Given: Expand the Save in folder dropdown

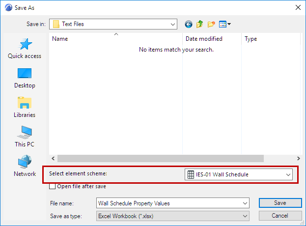Looking at the screenshot, I should point(173,24).
